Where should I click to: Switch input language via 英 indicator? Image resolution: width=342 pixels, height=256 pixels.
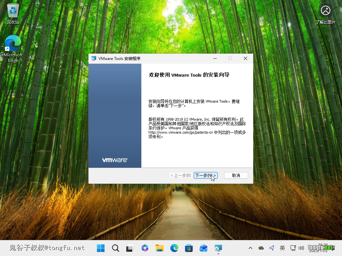282,248
